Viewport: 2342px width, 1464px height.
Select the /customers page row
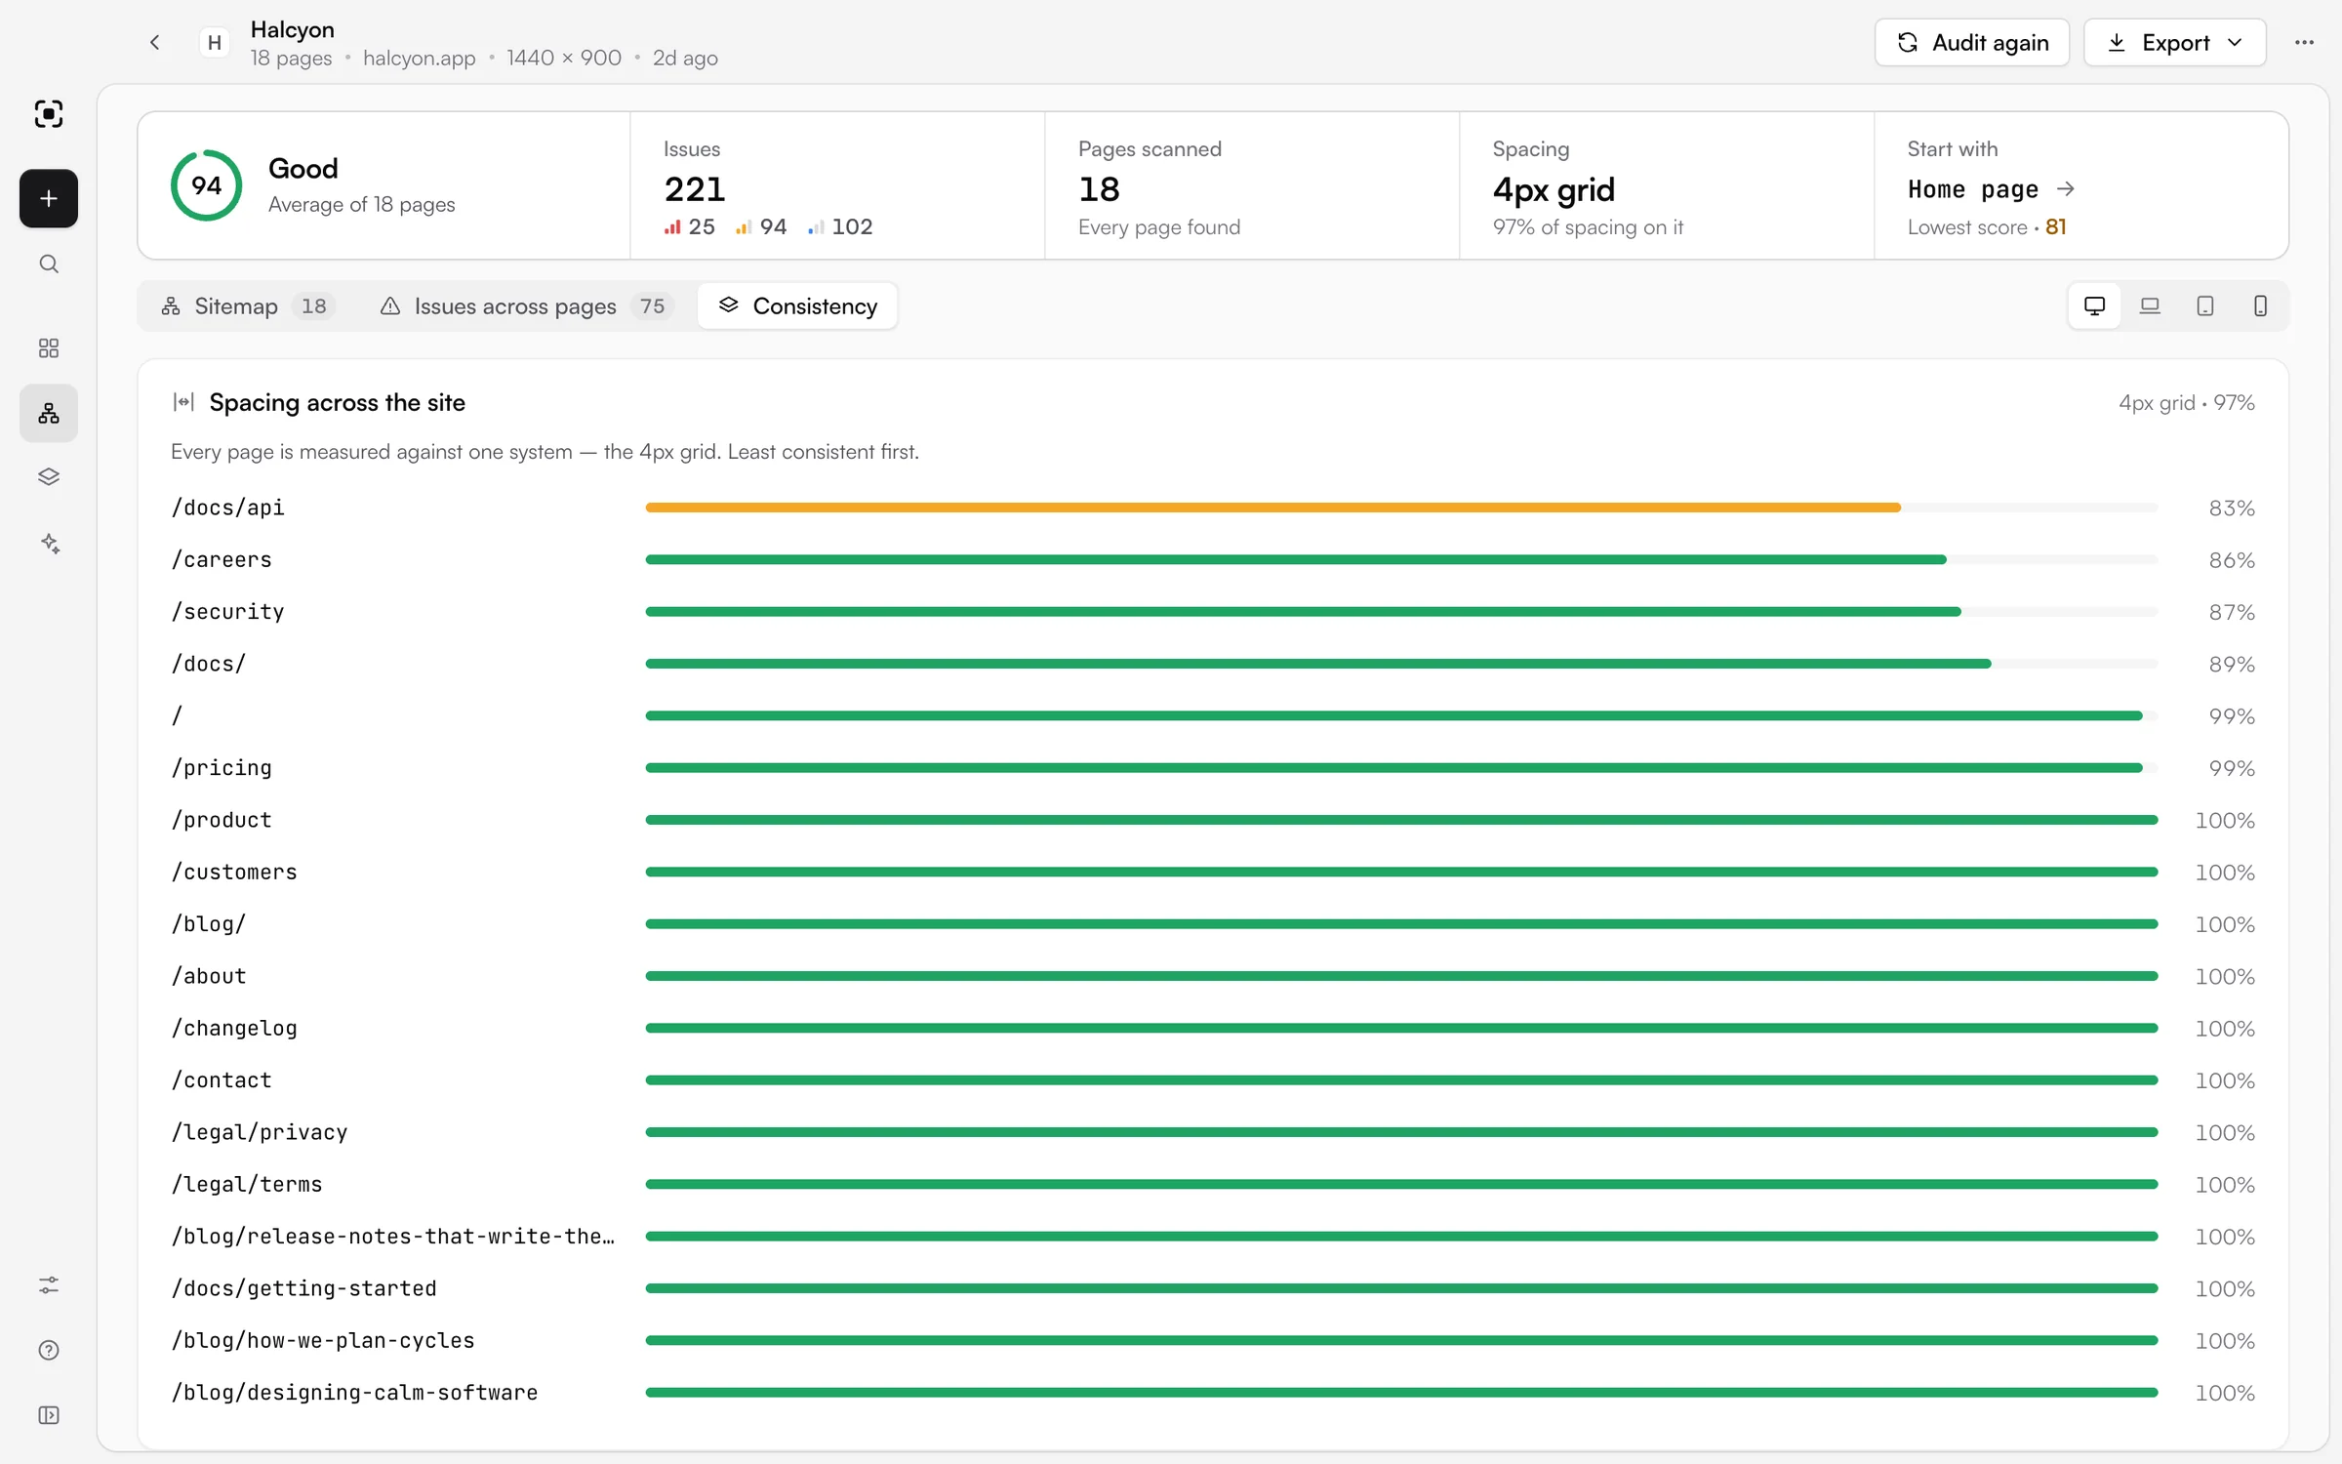pyautogui.click(x=1213, y=872)
